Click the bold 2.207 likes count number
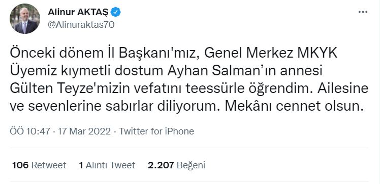Screen dimensions: 380x184 pos(161,165)
